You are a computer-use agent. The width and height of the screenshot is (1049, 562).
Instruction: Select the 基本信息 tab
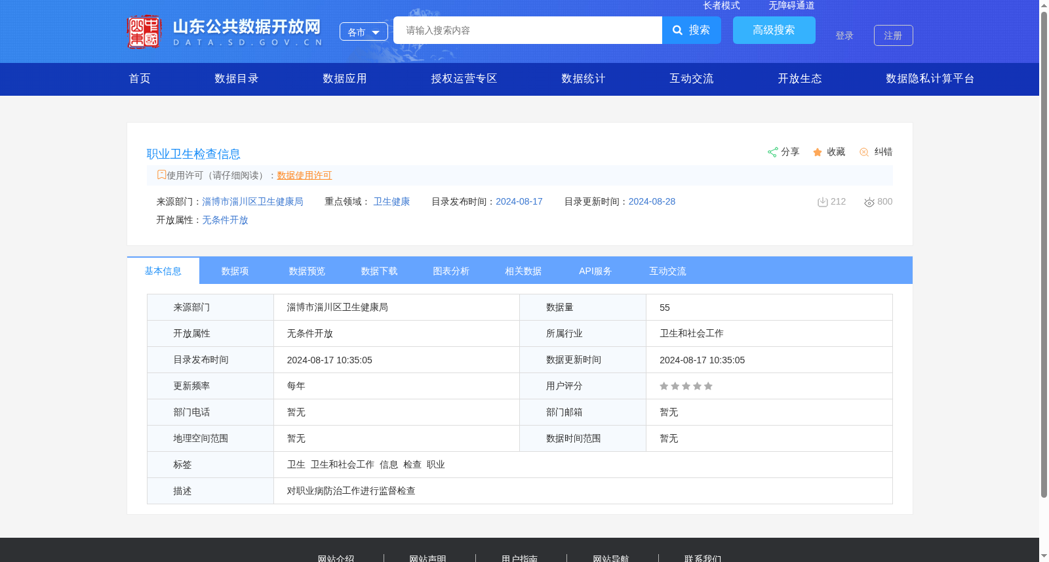163,271
